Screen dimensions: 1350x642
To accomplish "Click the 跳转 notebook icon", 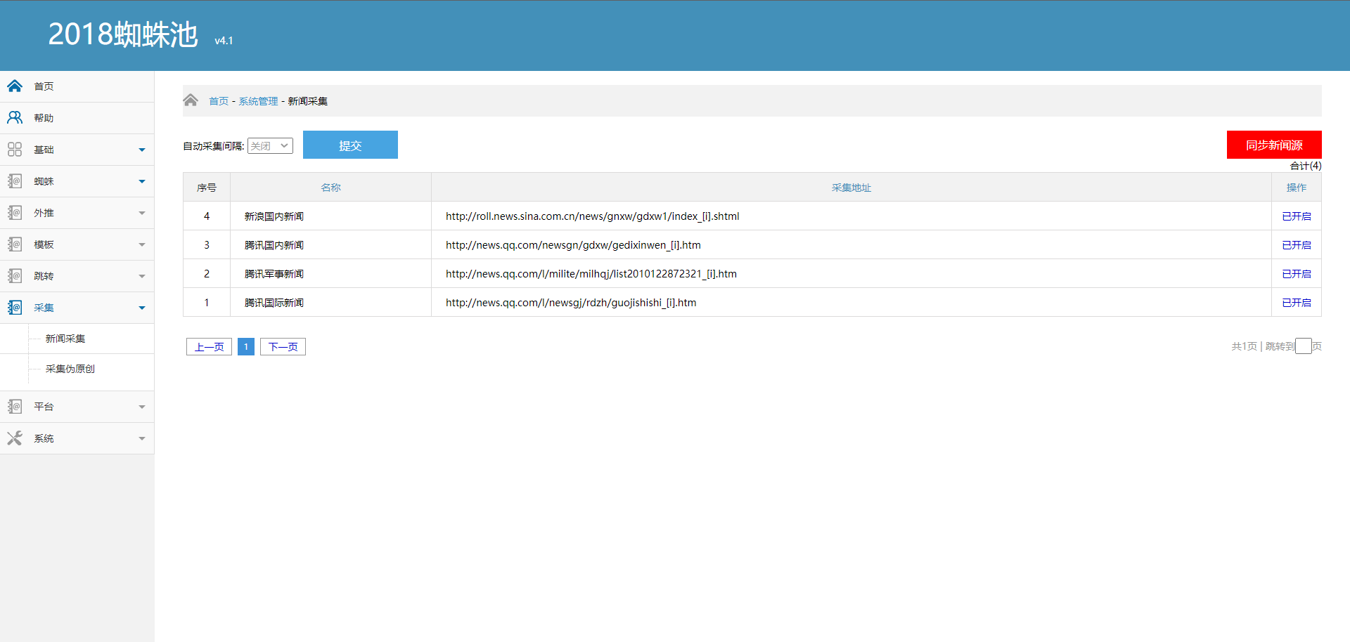I will pyautogui.click(x=15, y=276).
